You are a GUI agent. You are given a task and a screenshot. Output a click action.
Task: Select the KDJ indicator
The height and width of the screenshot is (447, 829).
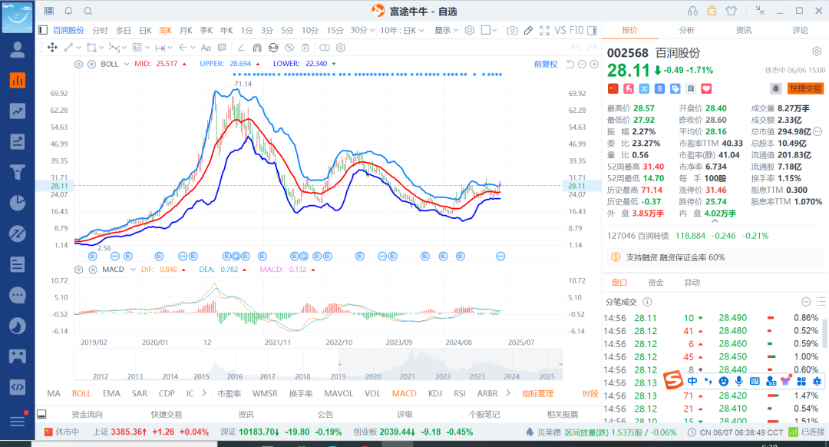click(434, 393)
